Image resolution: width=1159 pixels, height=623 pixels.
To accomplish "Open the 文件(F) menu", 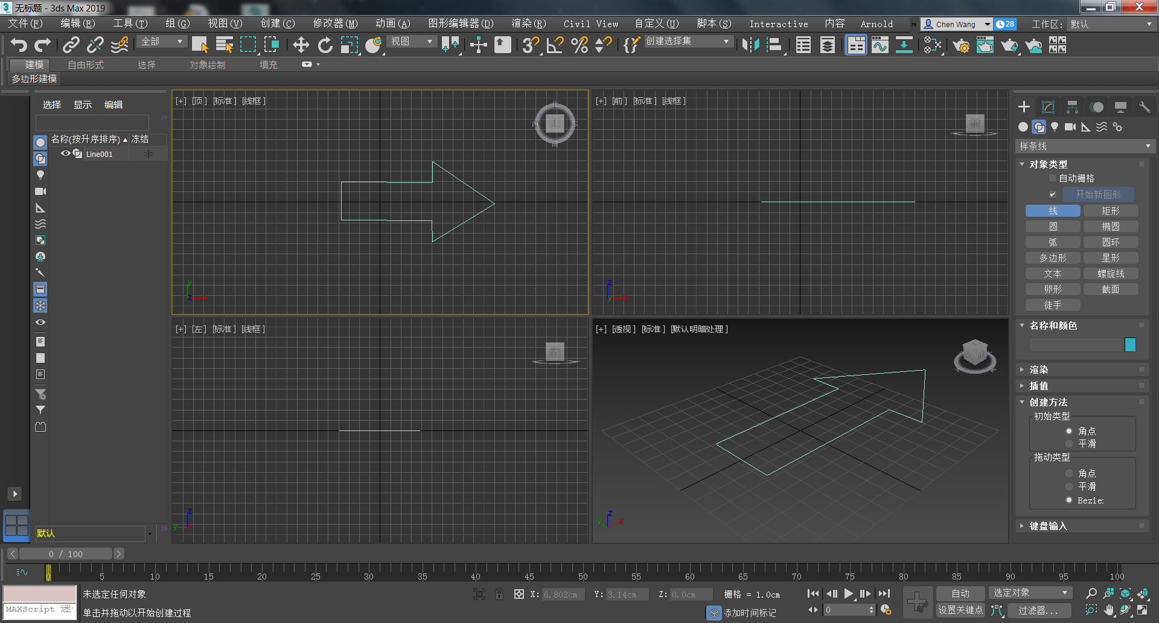I will [25, 24].
